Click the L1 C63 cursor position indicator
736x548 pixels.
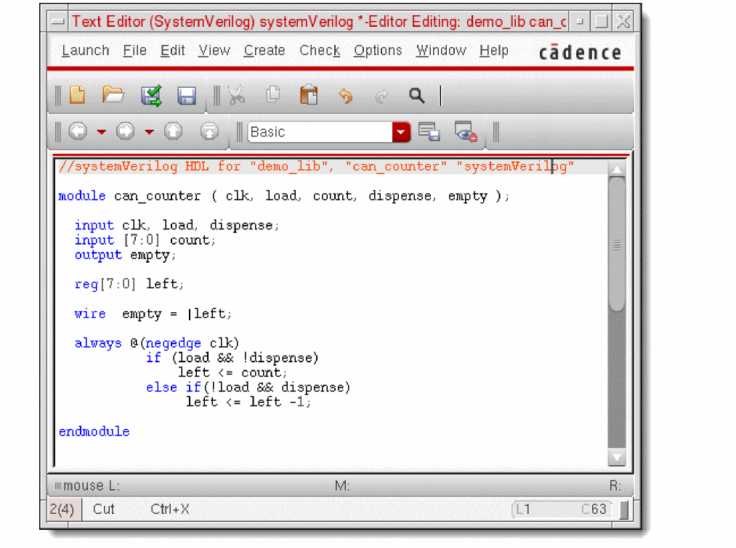[562, 510]
